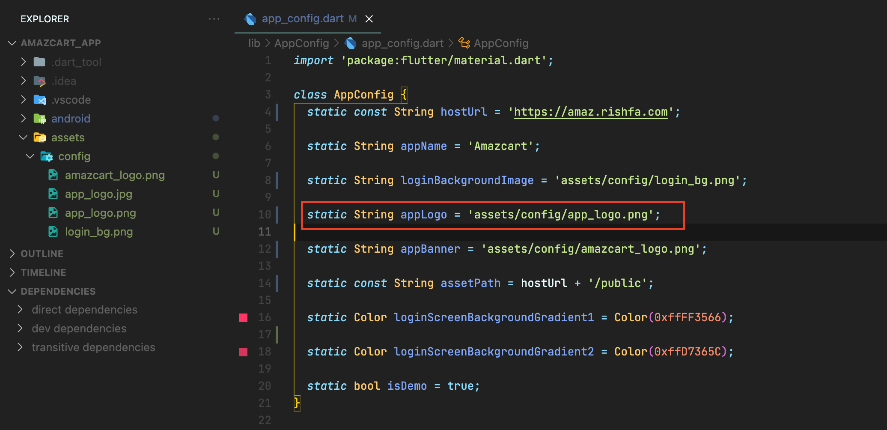
Task: Click the appBanner variable name
Action: point(431,249)
